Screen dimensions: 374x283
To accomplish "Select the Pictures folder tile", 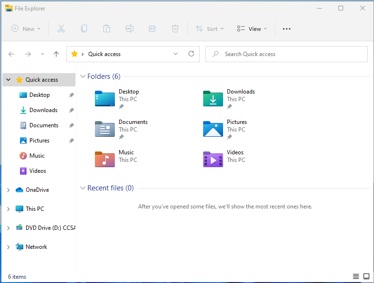I will coord(225,129).
